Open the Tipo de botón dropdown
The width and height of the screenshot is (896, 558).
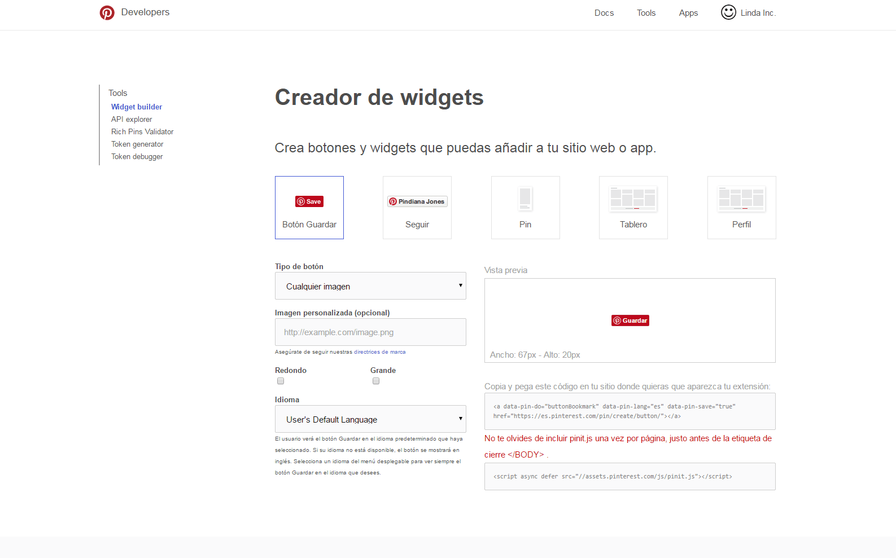(370, 286)
